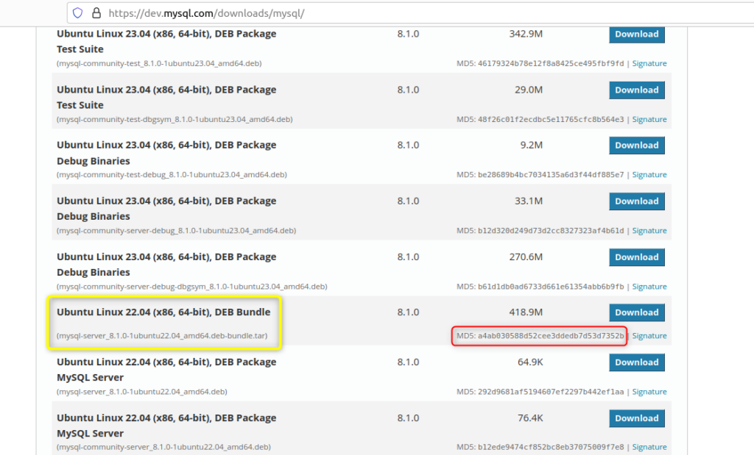The width and height of the screenshot is (754, 455).
Task: Download the 270.6M debug-dbgsym package
Action: tap(636, 257)
